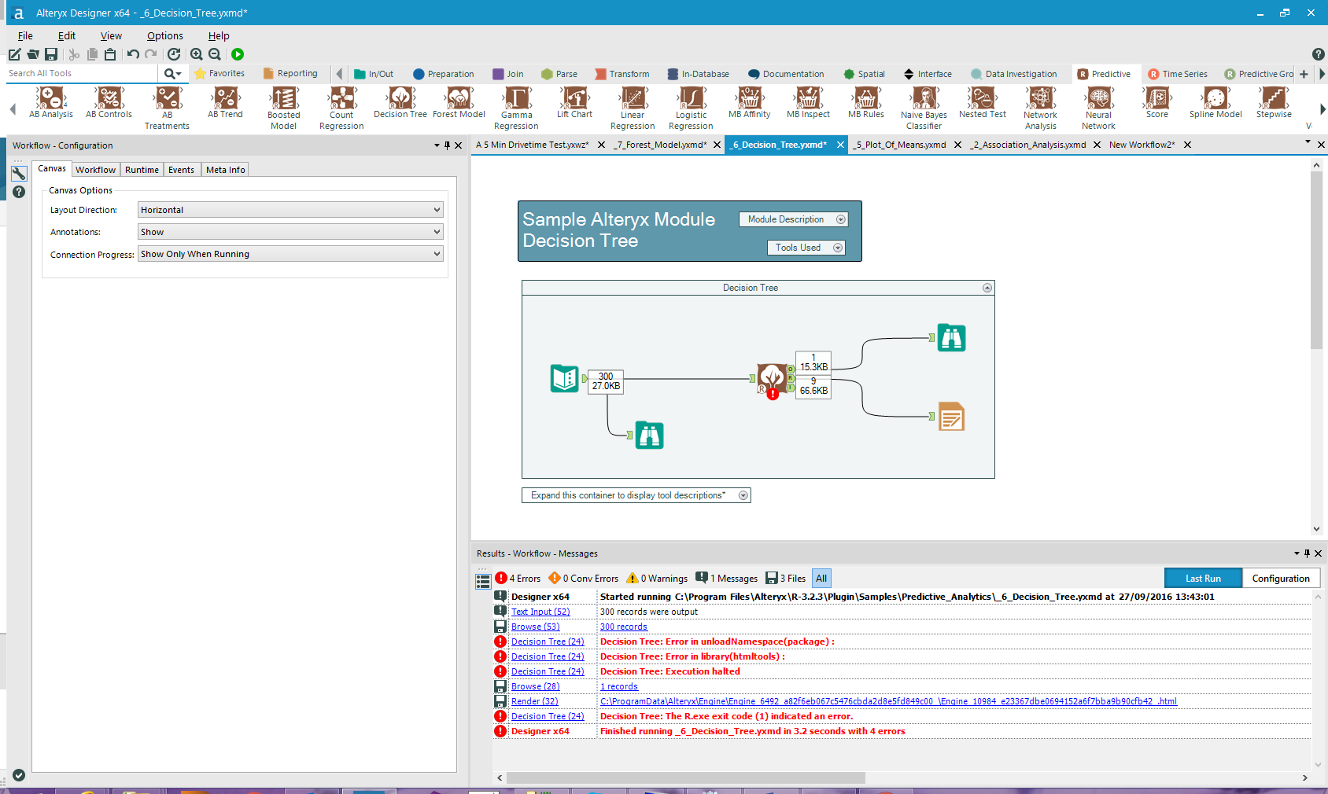This screenshot has height=794, width=1328.
Task: Open the _7_Forest_Model.yxmd workflow tab
Action: 661,145
